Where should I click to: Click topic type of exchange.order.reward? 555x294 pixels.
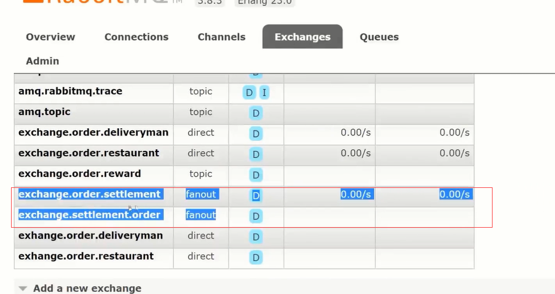click(201, 174)
